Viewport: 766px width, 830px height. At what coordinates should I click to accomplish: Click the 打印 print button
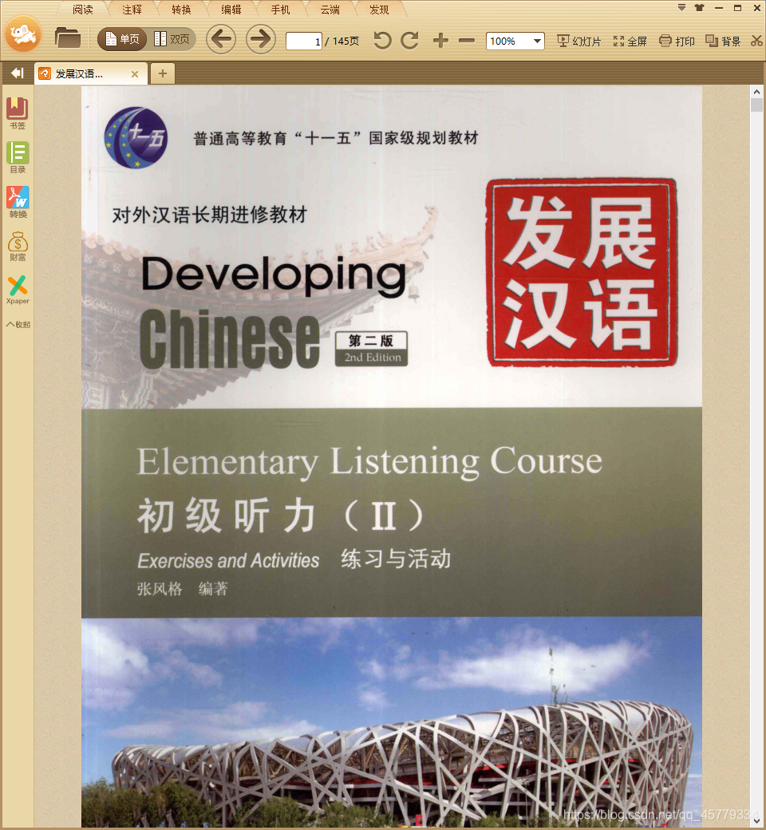(677, 41)
